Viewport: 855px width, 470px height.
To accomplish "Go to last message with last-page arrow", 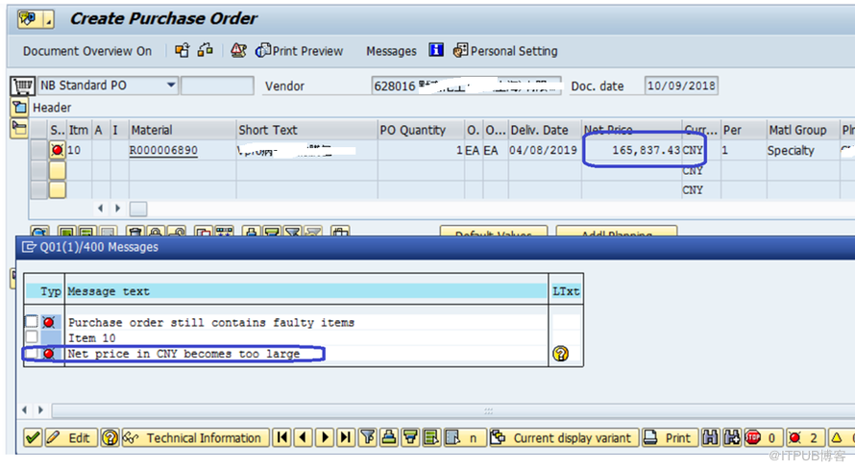I will [x=346, y=437].
